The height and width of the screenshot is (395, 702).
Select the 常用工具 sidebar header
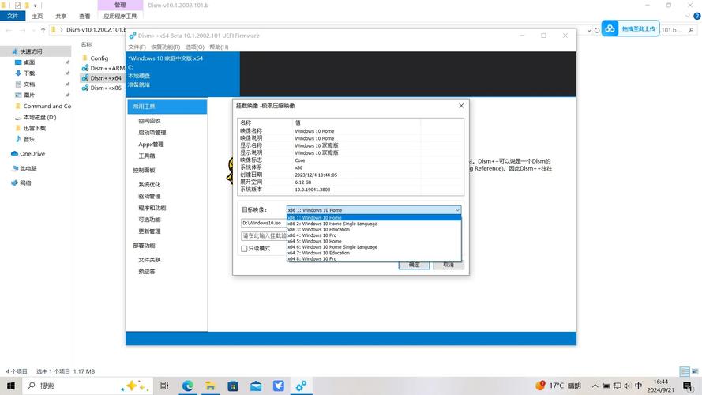(167, 107)
